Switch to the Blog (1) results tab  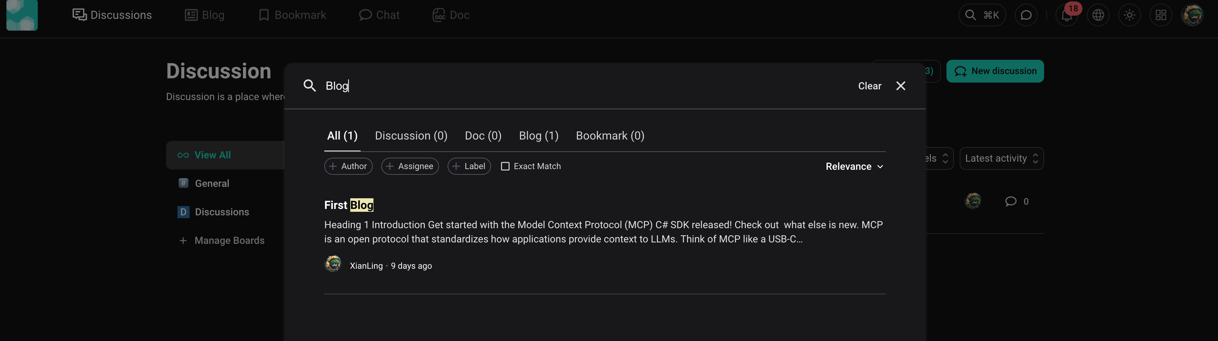pyautogui.click(x=538, y=136)
